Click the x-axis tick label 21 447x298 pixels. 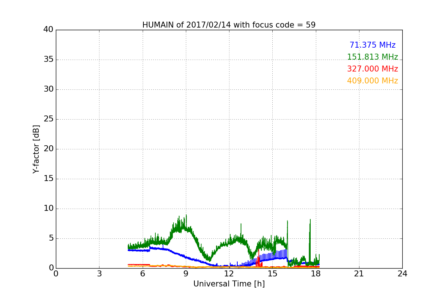[359, 274]
